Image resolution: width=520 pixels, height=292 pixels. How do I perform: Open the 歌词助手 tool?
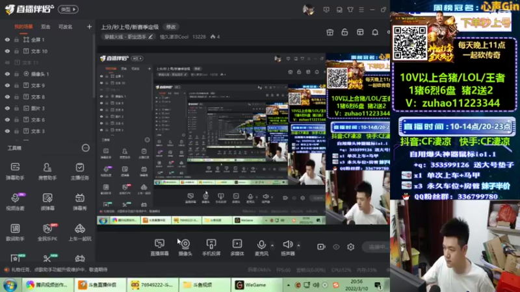15,232
